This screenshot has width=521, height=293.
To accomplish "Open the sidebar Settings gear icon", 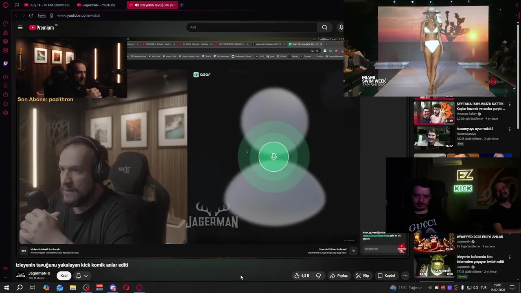I will (x=6, y=113).
